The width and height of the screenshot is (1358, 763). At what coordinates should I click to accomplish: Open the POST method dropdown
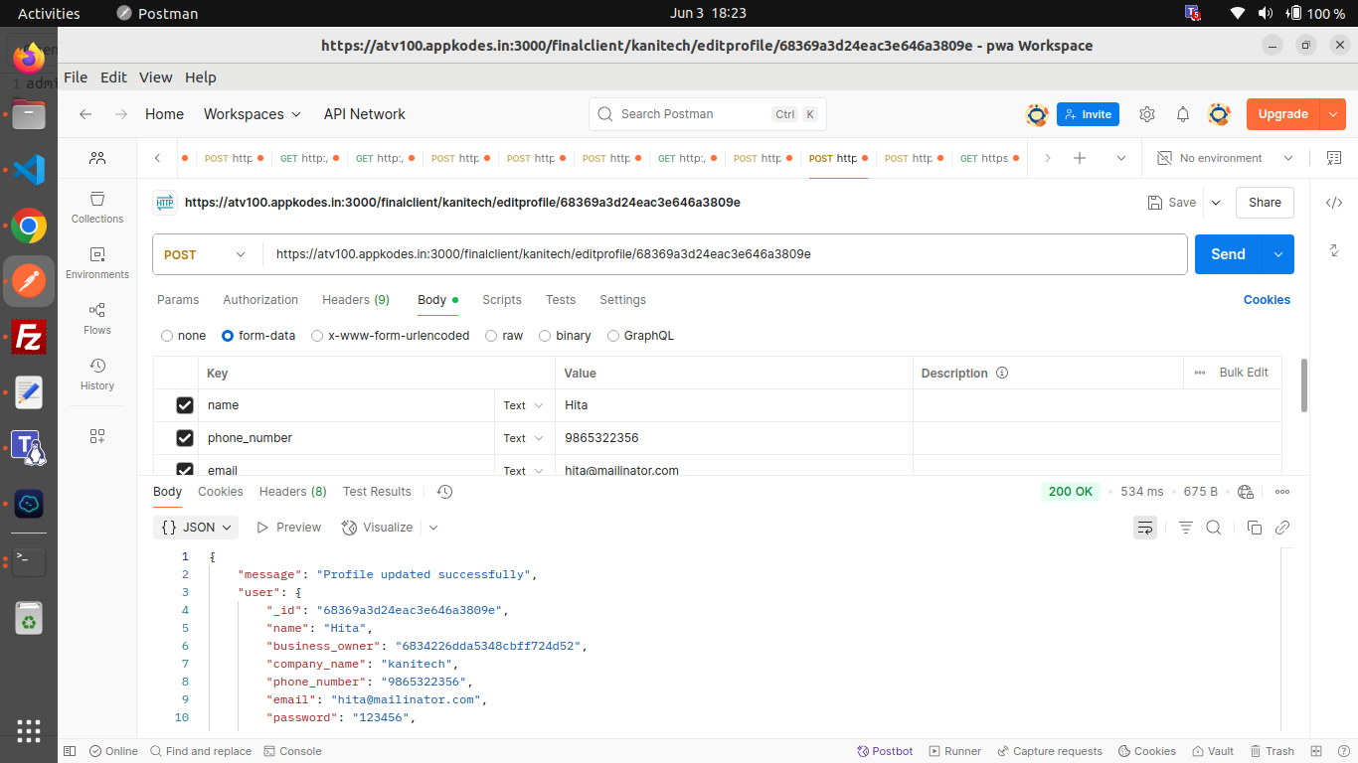pos(207,254)
